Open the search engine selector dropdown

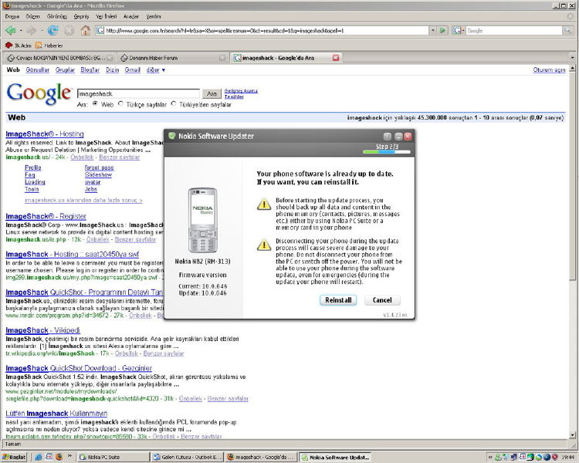click(459, 31)
